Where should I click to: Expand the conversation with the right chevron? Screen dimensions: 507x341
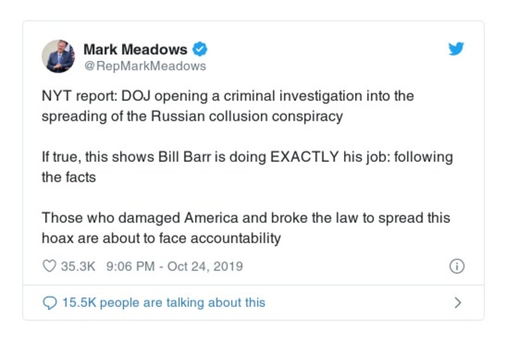458,302
